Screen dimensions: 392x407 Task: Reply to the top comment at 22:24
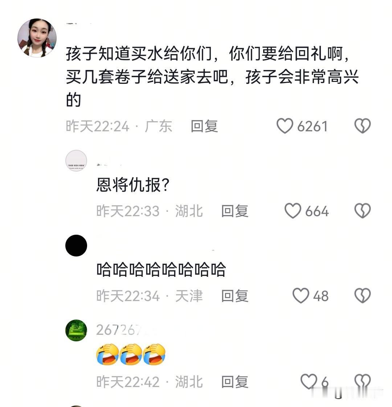point(204,126)
